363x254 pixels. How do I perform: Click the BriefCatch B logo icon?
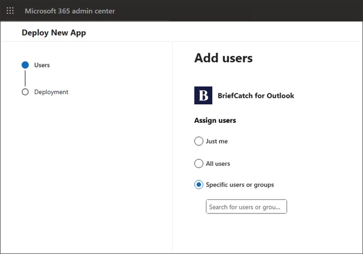click(x=203, y=95)
